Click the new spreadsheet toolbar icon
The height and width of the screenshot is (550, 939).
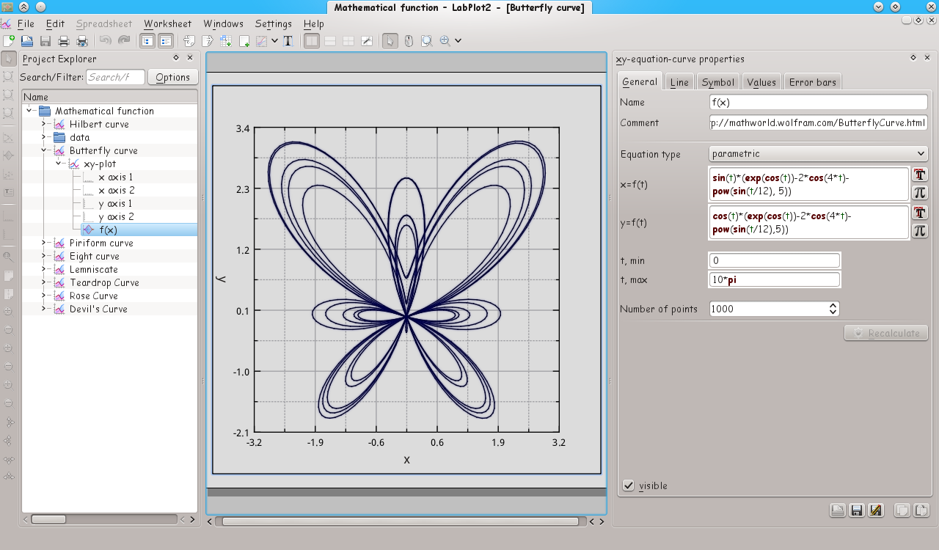click(x=226, y=41)
